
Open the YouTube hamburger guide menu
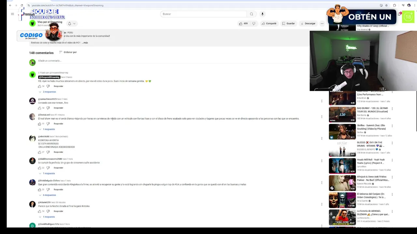(12, 14)
